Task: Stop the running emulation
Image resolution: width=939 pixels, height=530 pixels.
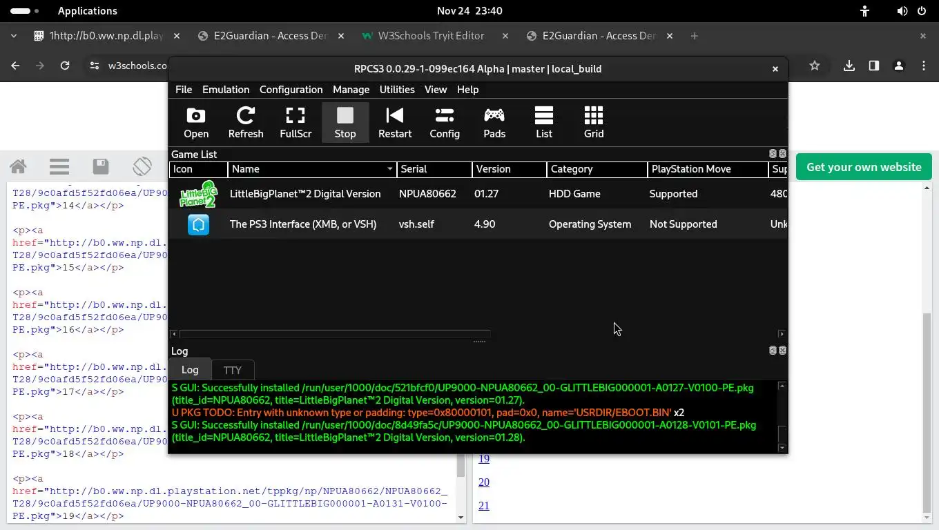Action: [345, 123]
